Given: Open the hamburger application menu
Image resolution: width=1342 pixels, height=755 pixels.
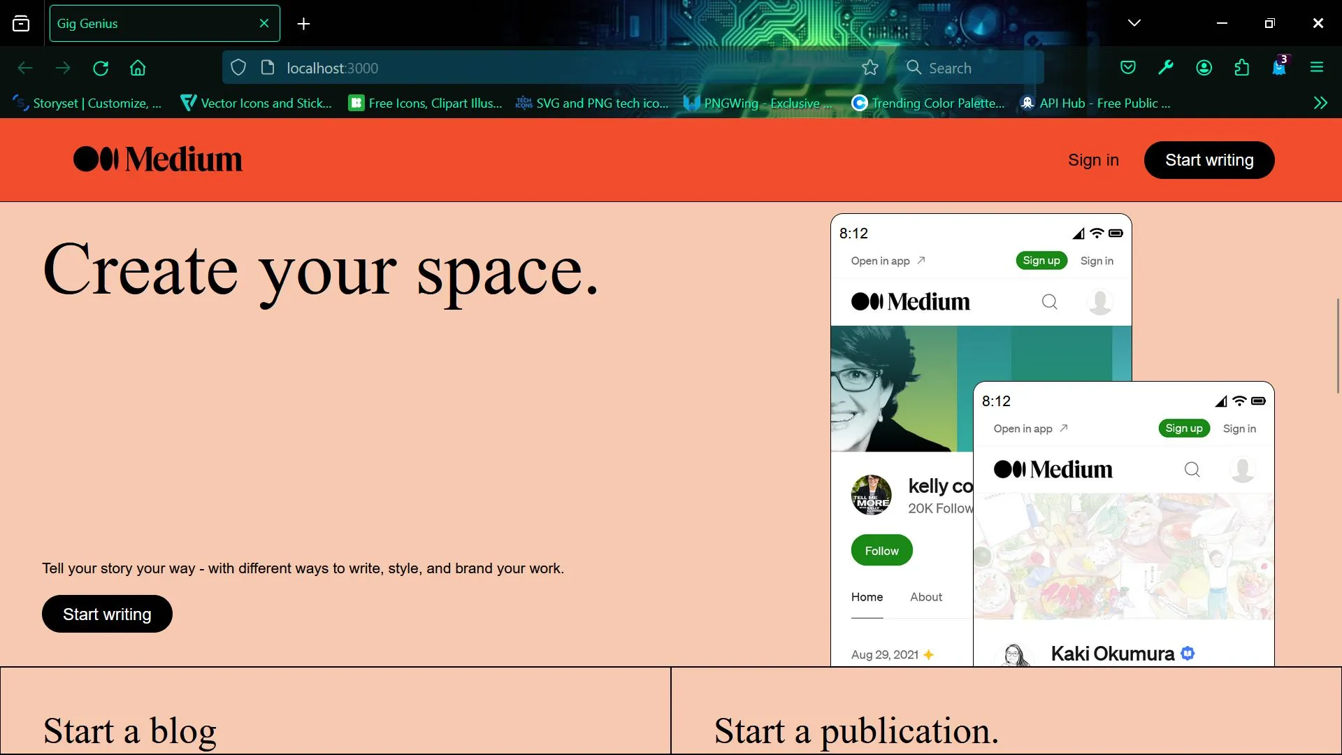Looking at the screenshot, I should (1317, 68).
